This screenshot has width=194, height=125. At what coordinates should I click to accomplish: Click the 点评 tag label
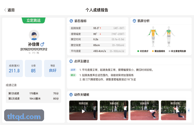[73, 70]
